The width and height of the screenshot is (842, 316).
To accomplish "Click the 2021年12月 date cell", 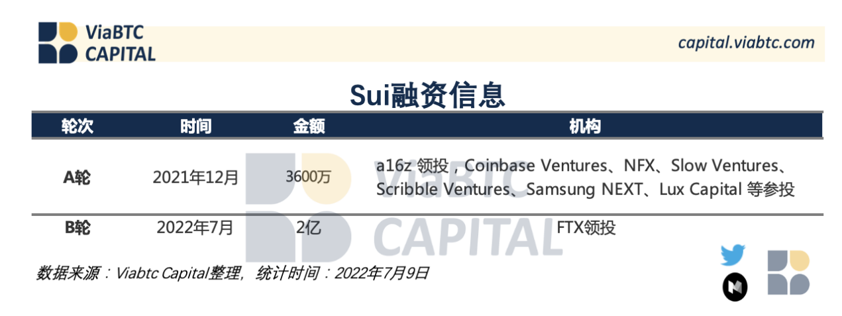I will point(195,178).
